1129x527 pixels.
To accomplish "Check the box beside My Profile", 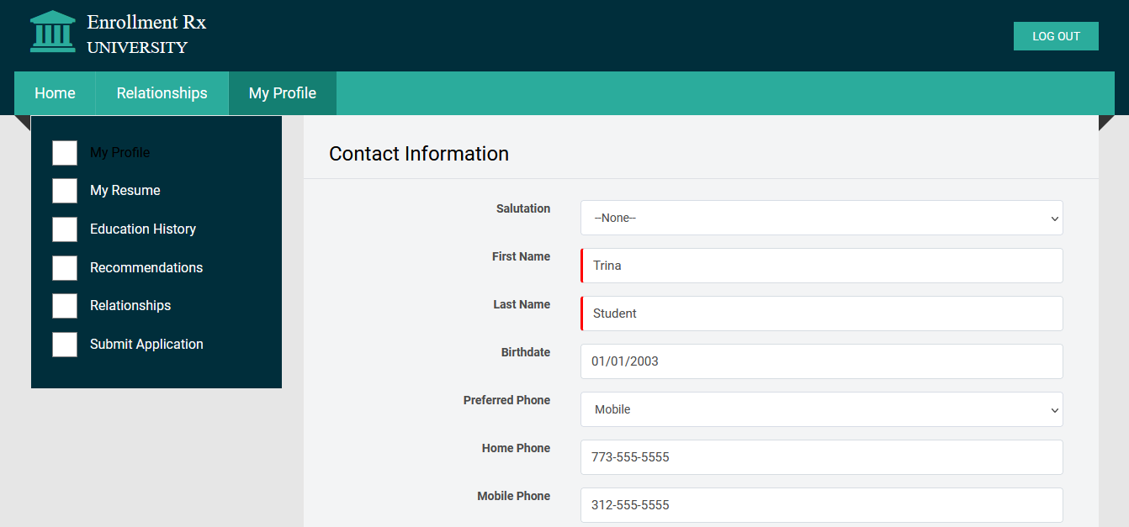I will [65, 153].
